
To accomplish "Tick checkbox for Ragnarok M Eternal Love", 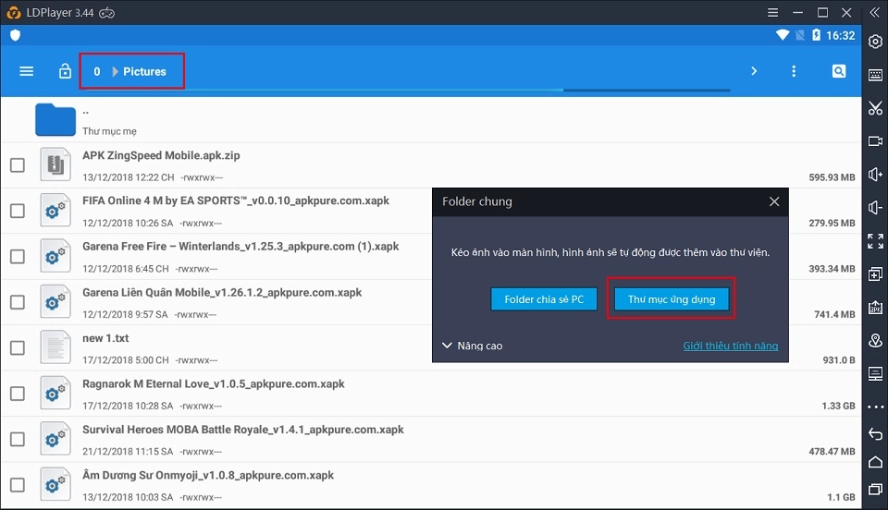I will pyautogui.click(x=18, y=393).
